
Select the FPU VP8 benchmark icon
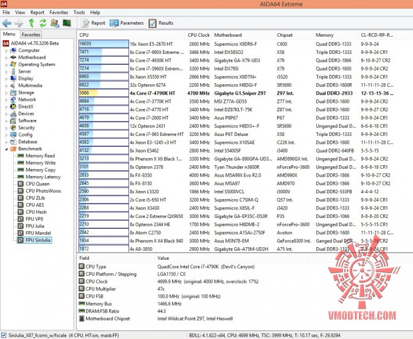tap(21, 219)
